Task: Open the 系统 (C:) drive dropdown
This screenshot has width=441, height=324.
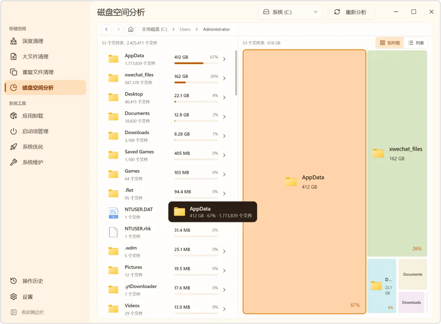Action: (291, 12)
